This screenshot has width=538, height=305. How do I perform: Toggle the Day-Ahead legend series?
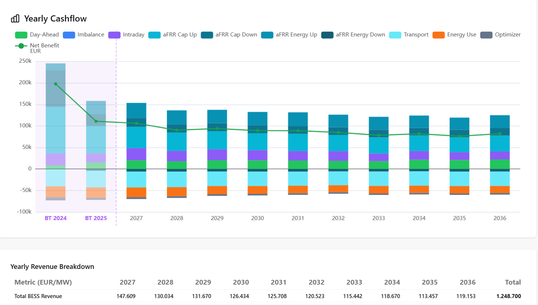point(37,35)
